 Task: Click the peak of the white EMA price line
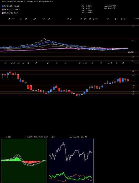(44, 38)
